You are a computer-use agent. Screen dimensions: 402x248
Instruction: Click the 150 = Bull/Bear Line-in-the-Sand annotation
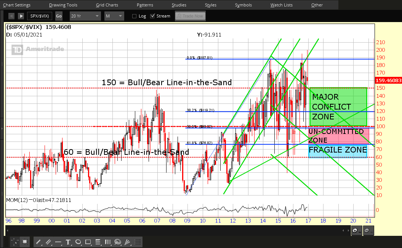167,83
